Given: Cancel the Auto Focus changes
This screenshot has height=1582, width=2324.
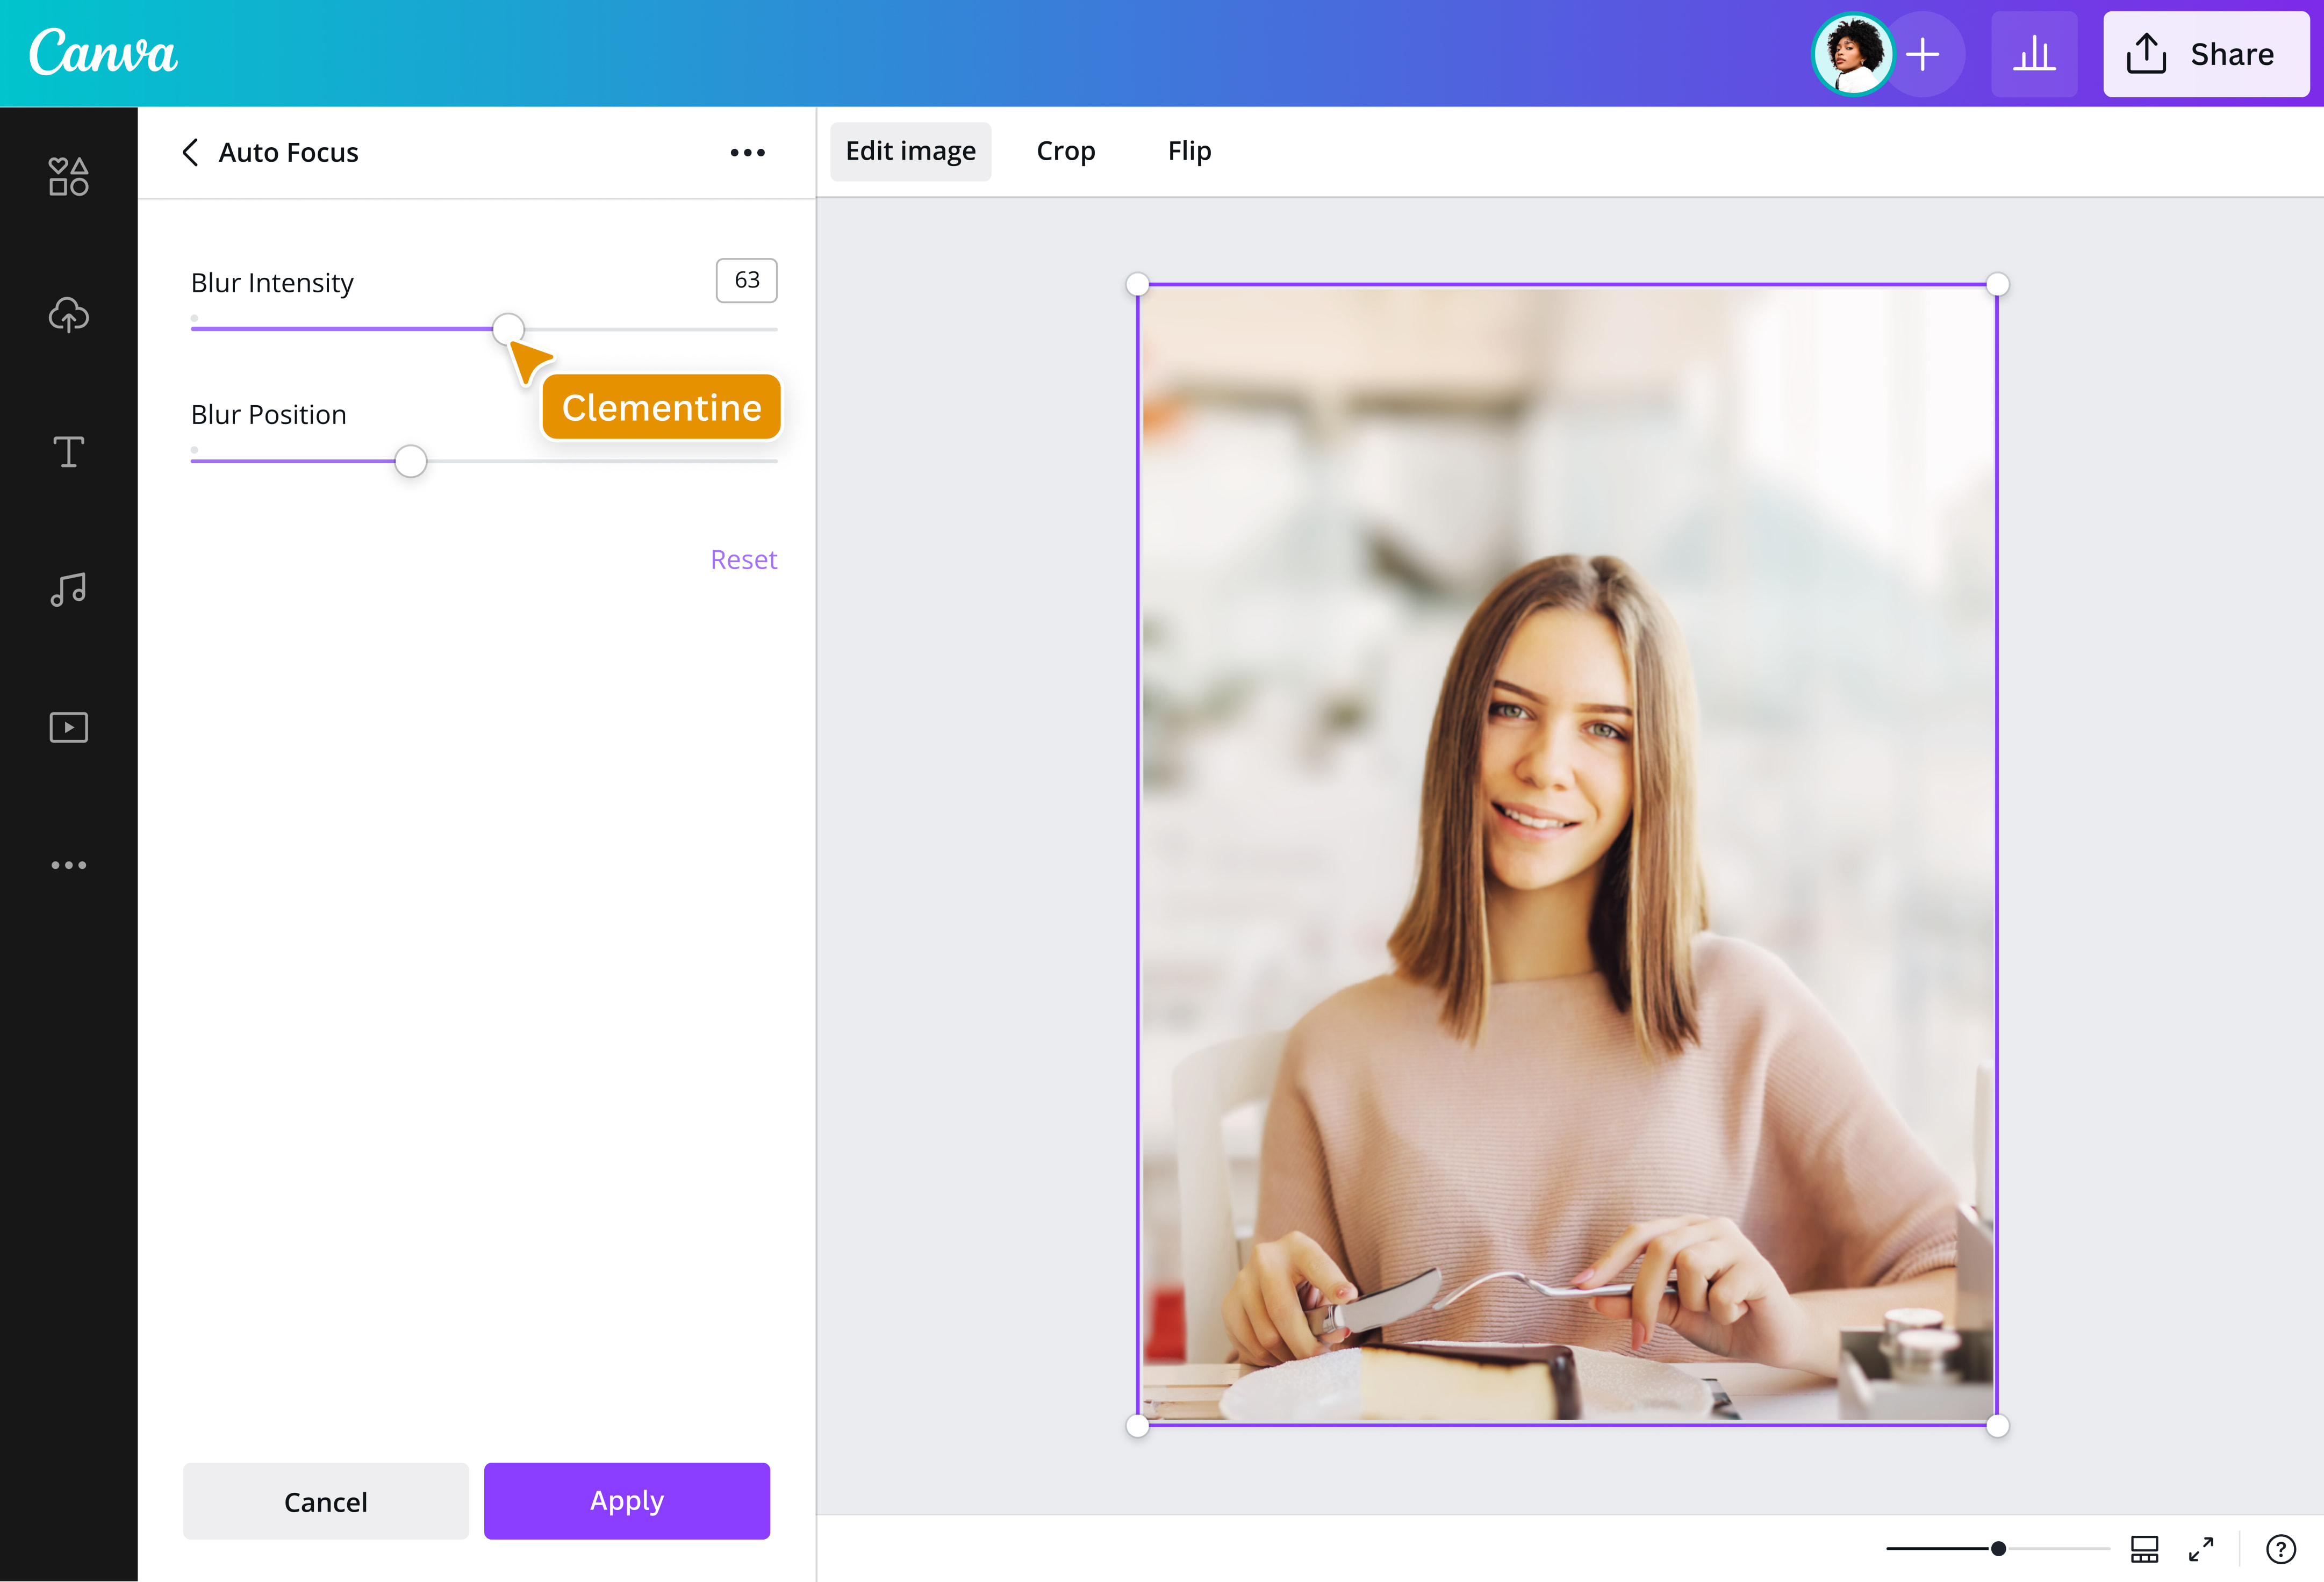Looking at the screenshot, I should click(x=325, y=1500).
